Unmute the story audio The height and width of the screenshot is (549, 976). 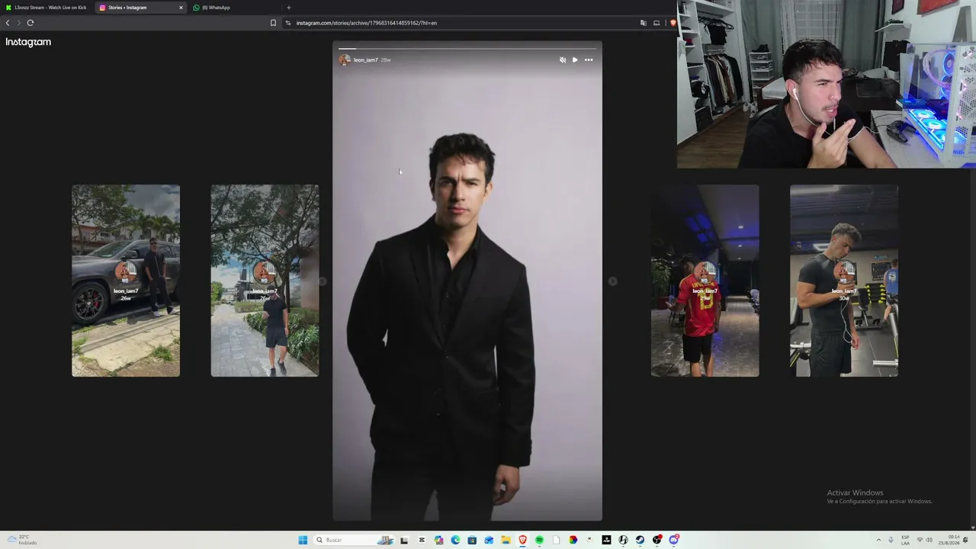point(563,59)
